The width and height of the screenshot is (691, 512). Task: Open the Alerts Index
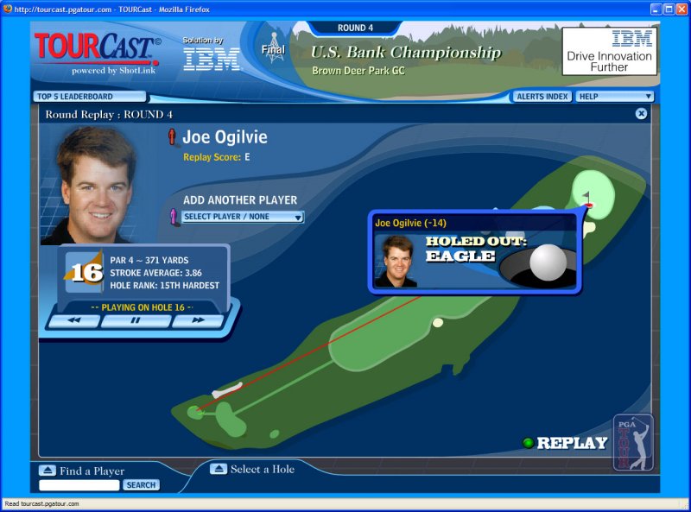(542, 97)
